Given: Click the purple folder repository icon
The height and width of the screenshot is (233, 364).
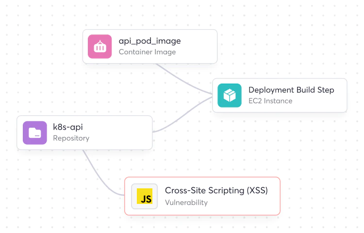Looking at the screenshot, I should tap(35, 133).
